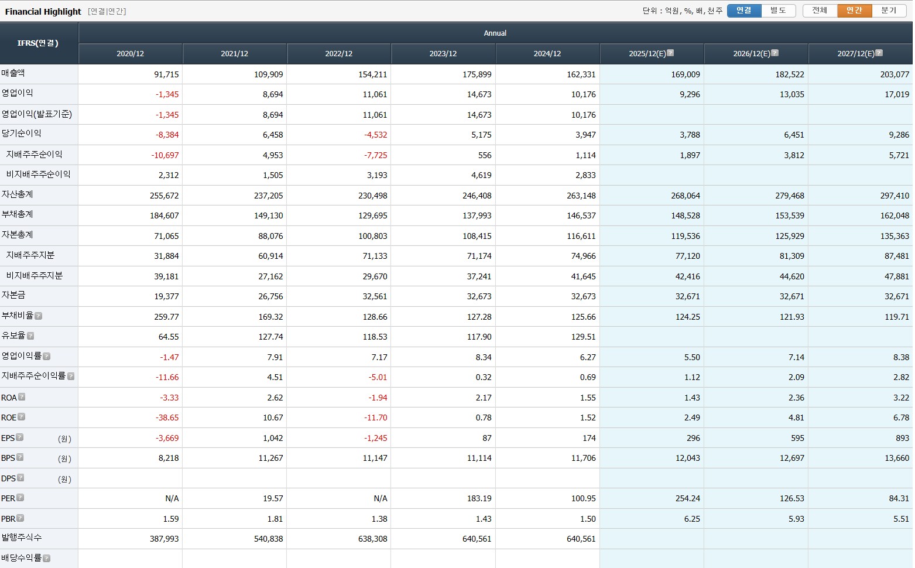Viewport: 915px width, 568px height.
Task: Select the EPS value -3,669
Action: [x=167, y=438]
